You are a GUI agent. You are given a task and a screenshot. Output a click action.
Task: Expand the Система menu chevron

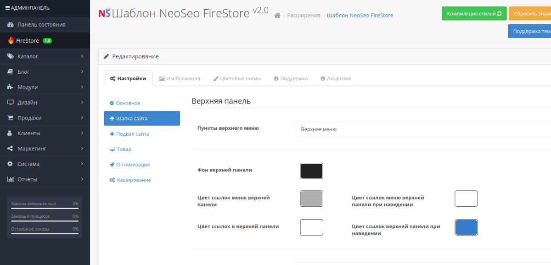(82, 164)
